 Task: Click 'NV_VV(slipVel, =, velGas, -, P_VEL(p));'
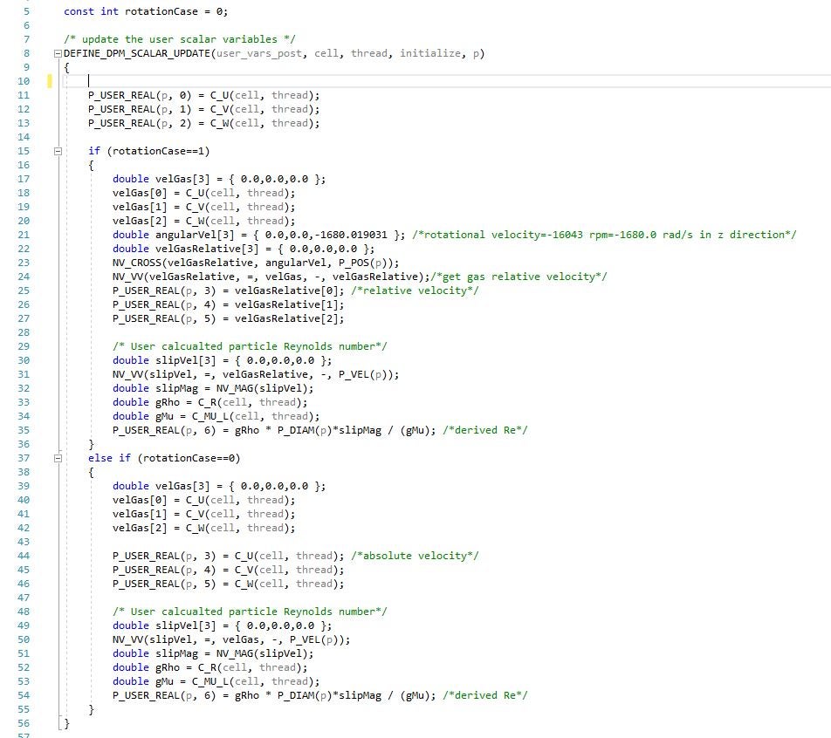click(231, 639)
